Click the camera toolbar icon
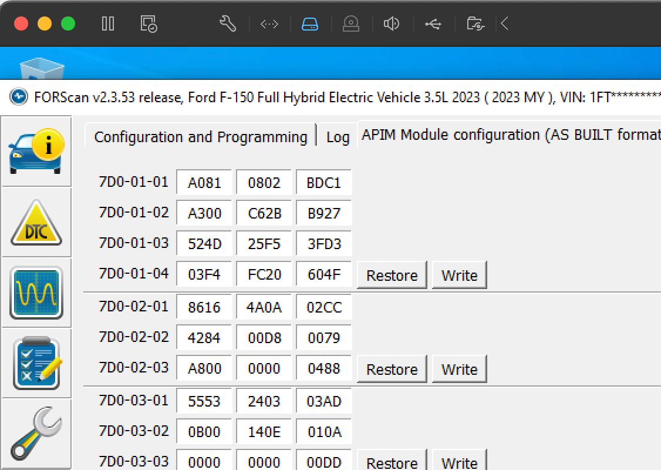Viewport: 661px width, 470px height. click(x=351, y=23)
